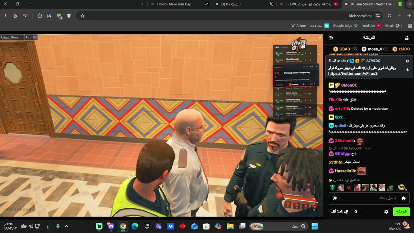
Task: Open the media control playlist icon
Action: 25,16
